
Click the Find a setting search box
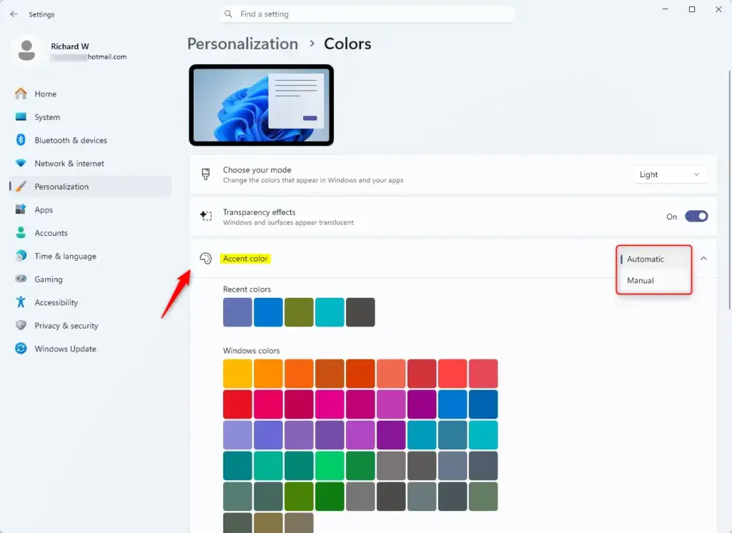pos(367,14)
